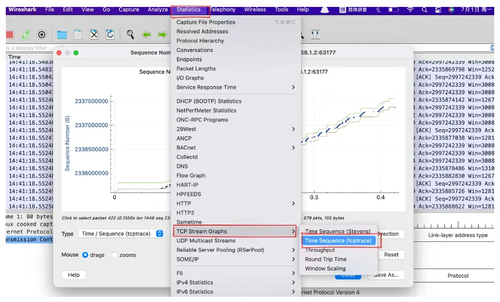Click the Help button in graph dialog
Screen dimensions: 500x302
(74, 275)
